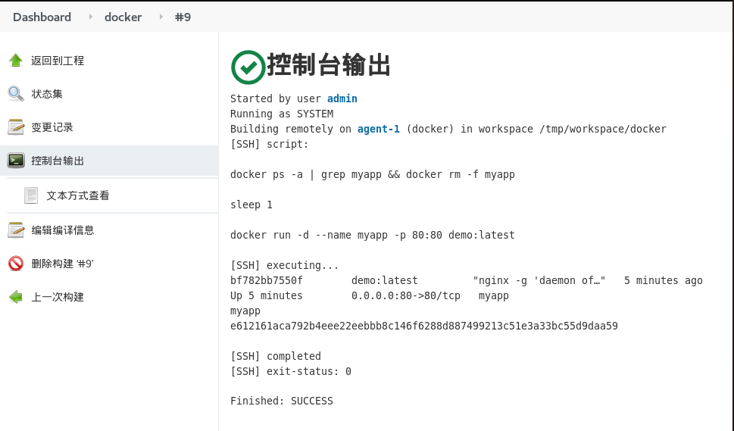The height and width of the screenshot is (431, 734).
Task: Click the 'Running as SYSTEM' line
Action: coord(282,114)
